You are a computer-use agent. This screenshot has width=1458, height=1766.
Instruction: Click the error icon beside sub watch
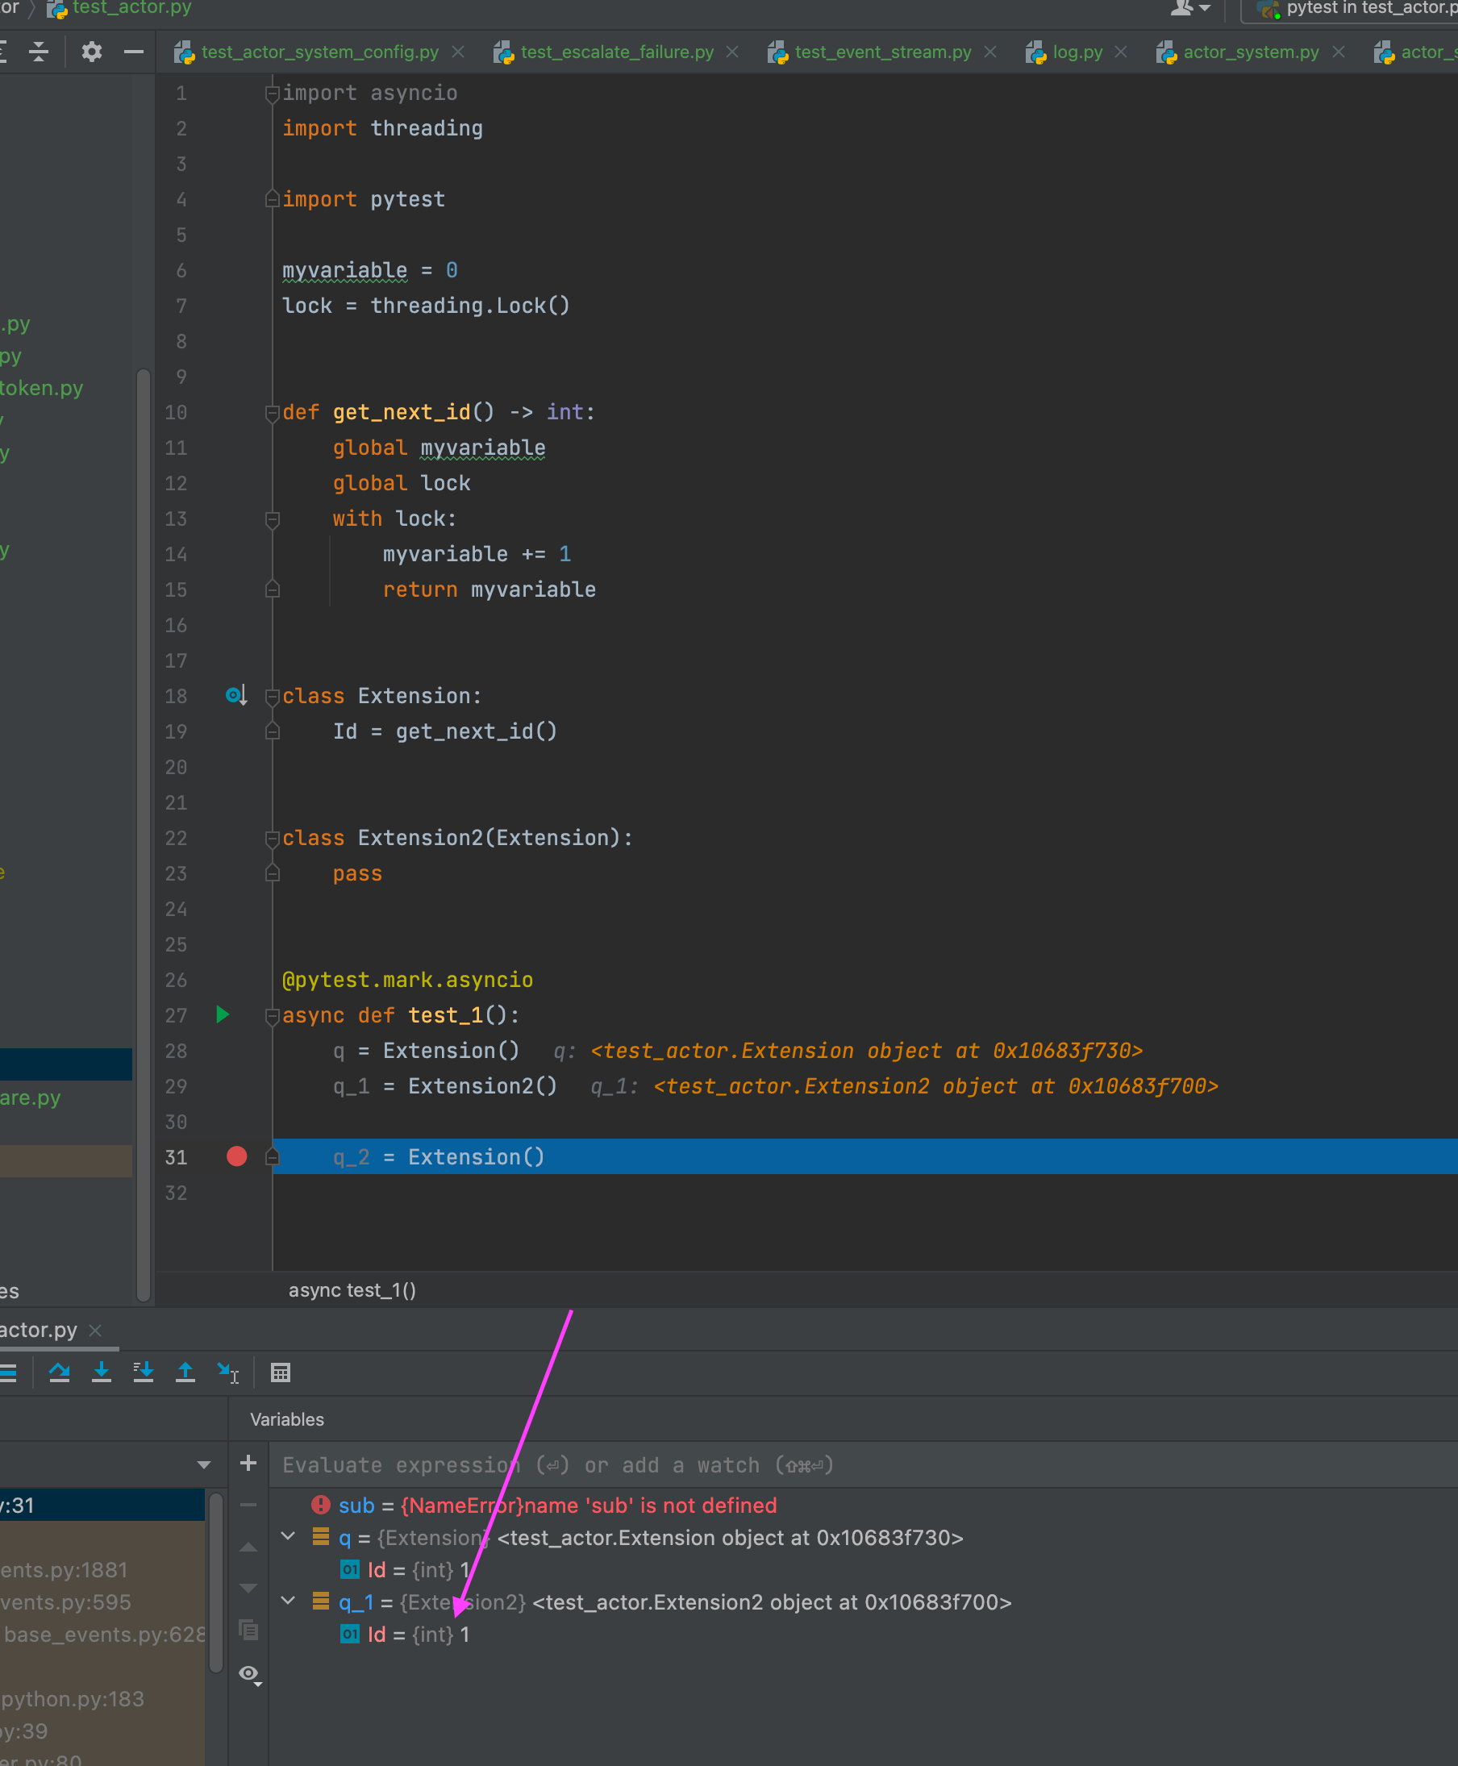[x=321, y=1505]
